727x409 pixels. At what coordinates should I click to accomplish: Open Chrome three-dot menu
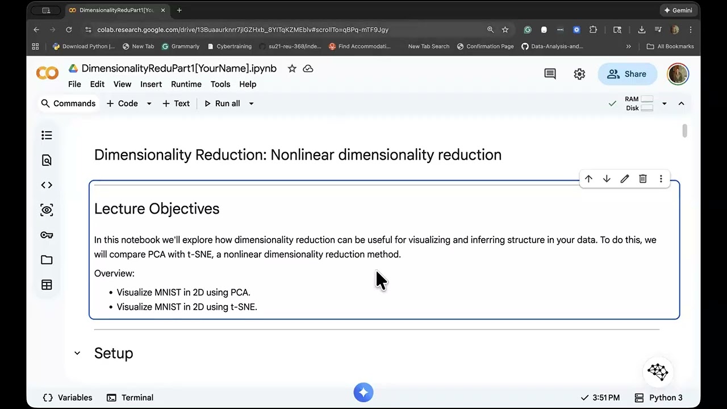(691, 30)
